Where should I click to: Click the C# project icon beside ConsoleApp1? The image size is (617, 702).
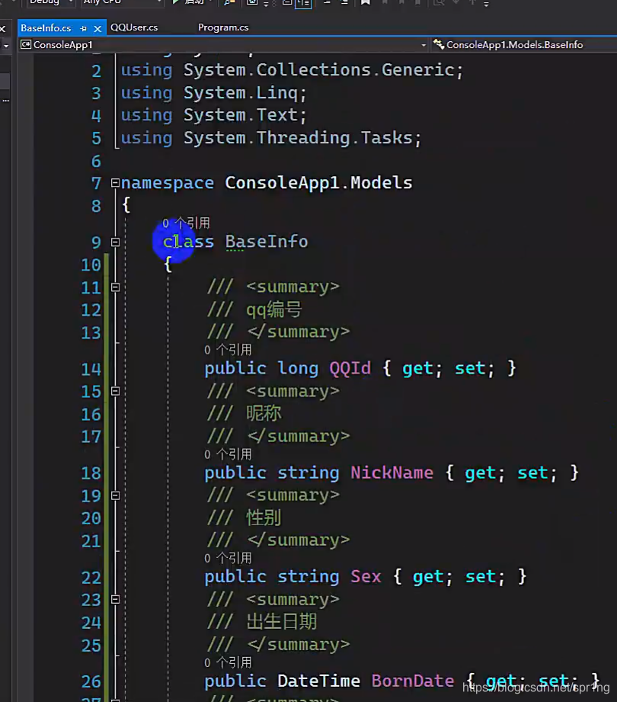tap(26, 45)
